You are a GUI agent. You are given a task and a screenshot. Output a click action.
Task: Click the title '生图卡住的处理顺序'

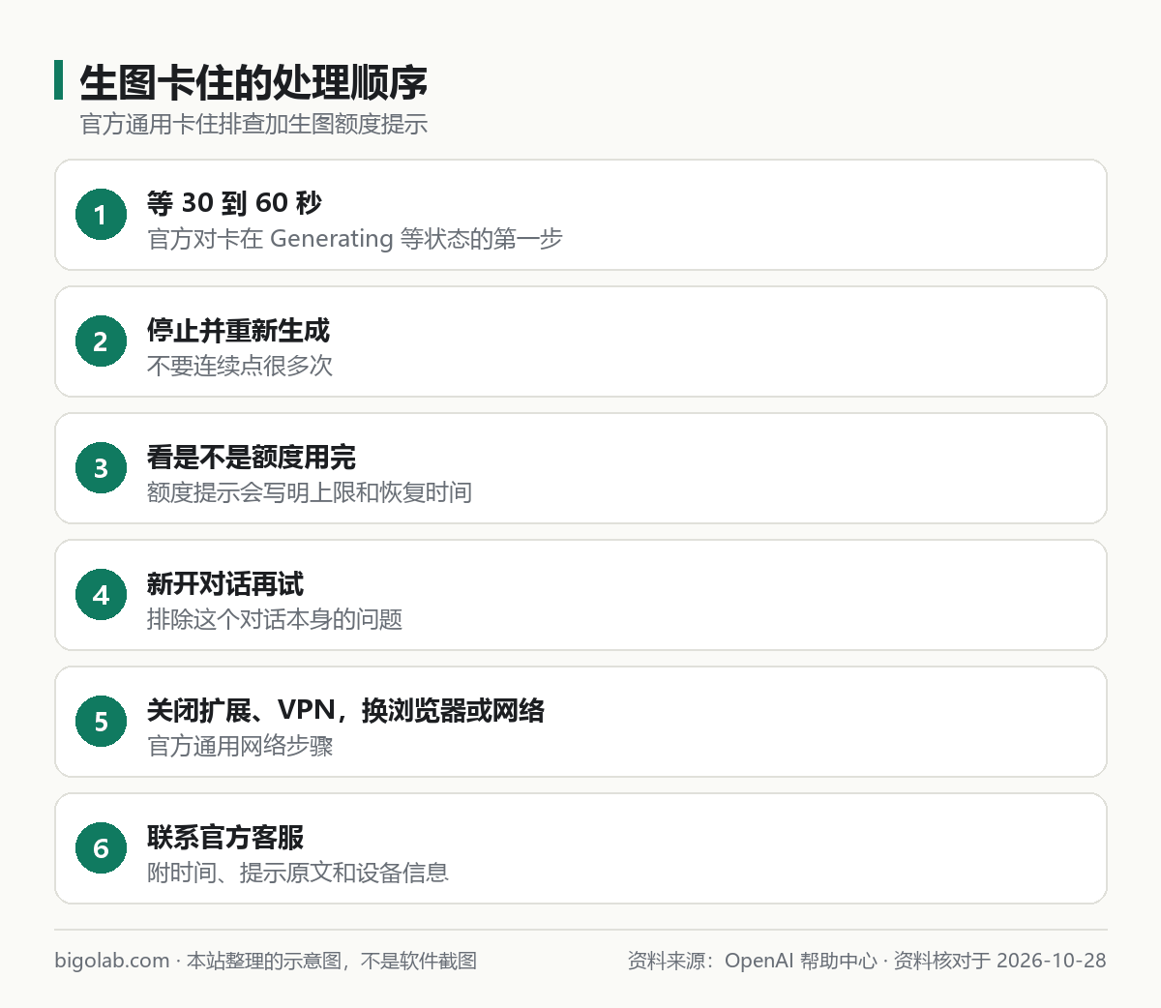[253, 83]
